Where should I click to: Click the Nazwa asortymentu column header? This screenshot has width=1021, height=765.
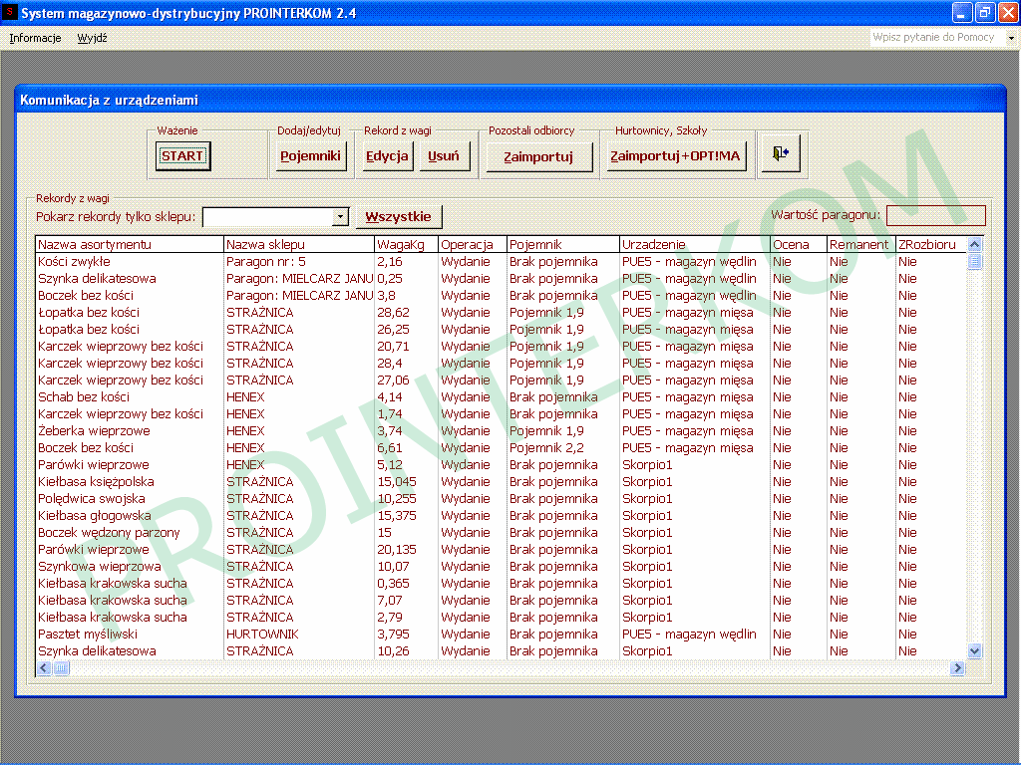(x=130, y=245)
